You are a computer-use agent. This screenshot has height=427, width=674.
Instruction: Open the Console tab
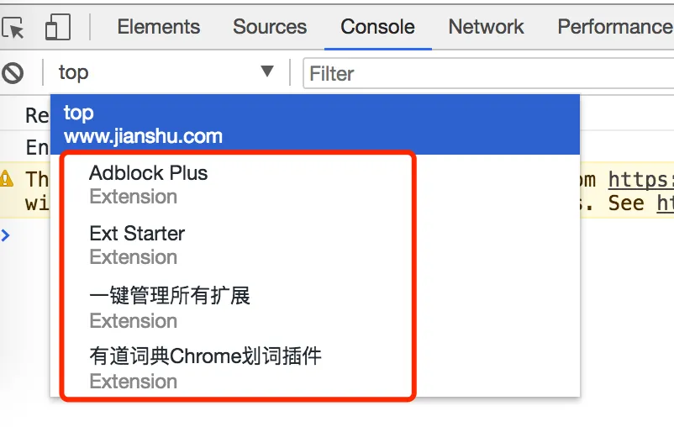[377, 27]
